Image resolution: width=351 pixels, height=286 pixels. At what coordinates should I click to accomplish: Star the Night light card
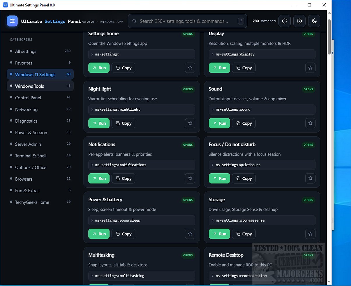[x=190, y=123]
